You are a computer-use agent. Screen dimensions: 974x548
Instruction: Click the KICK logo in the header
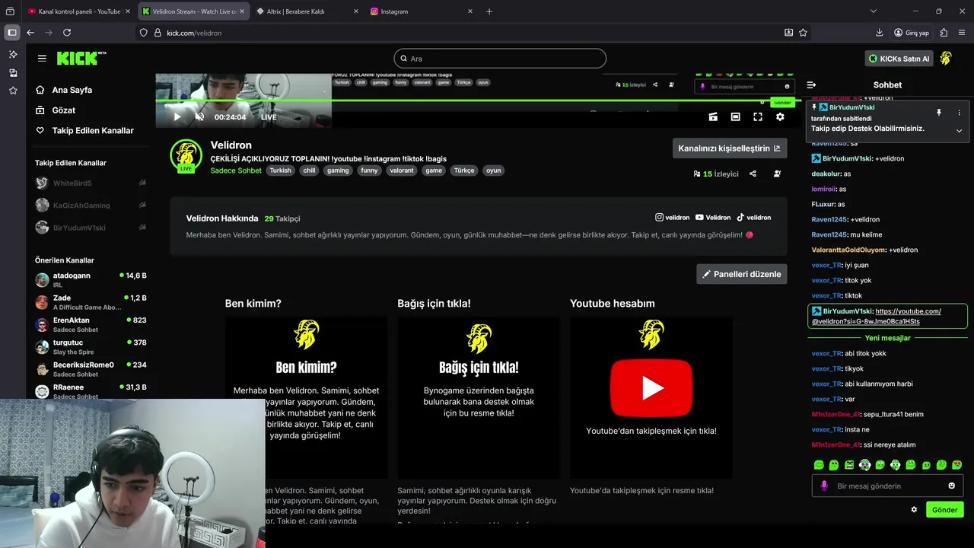[77, 58]
